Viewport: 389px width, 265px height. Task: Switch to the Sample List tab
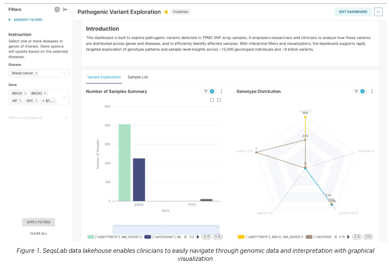138,77
